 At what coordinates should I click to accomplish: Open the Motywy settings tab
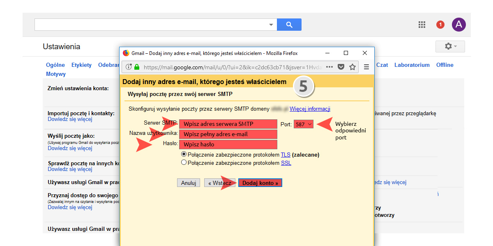click(56, 74)
